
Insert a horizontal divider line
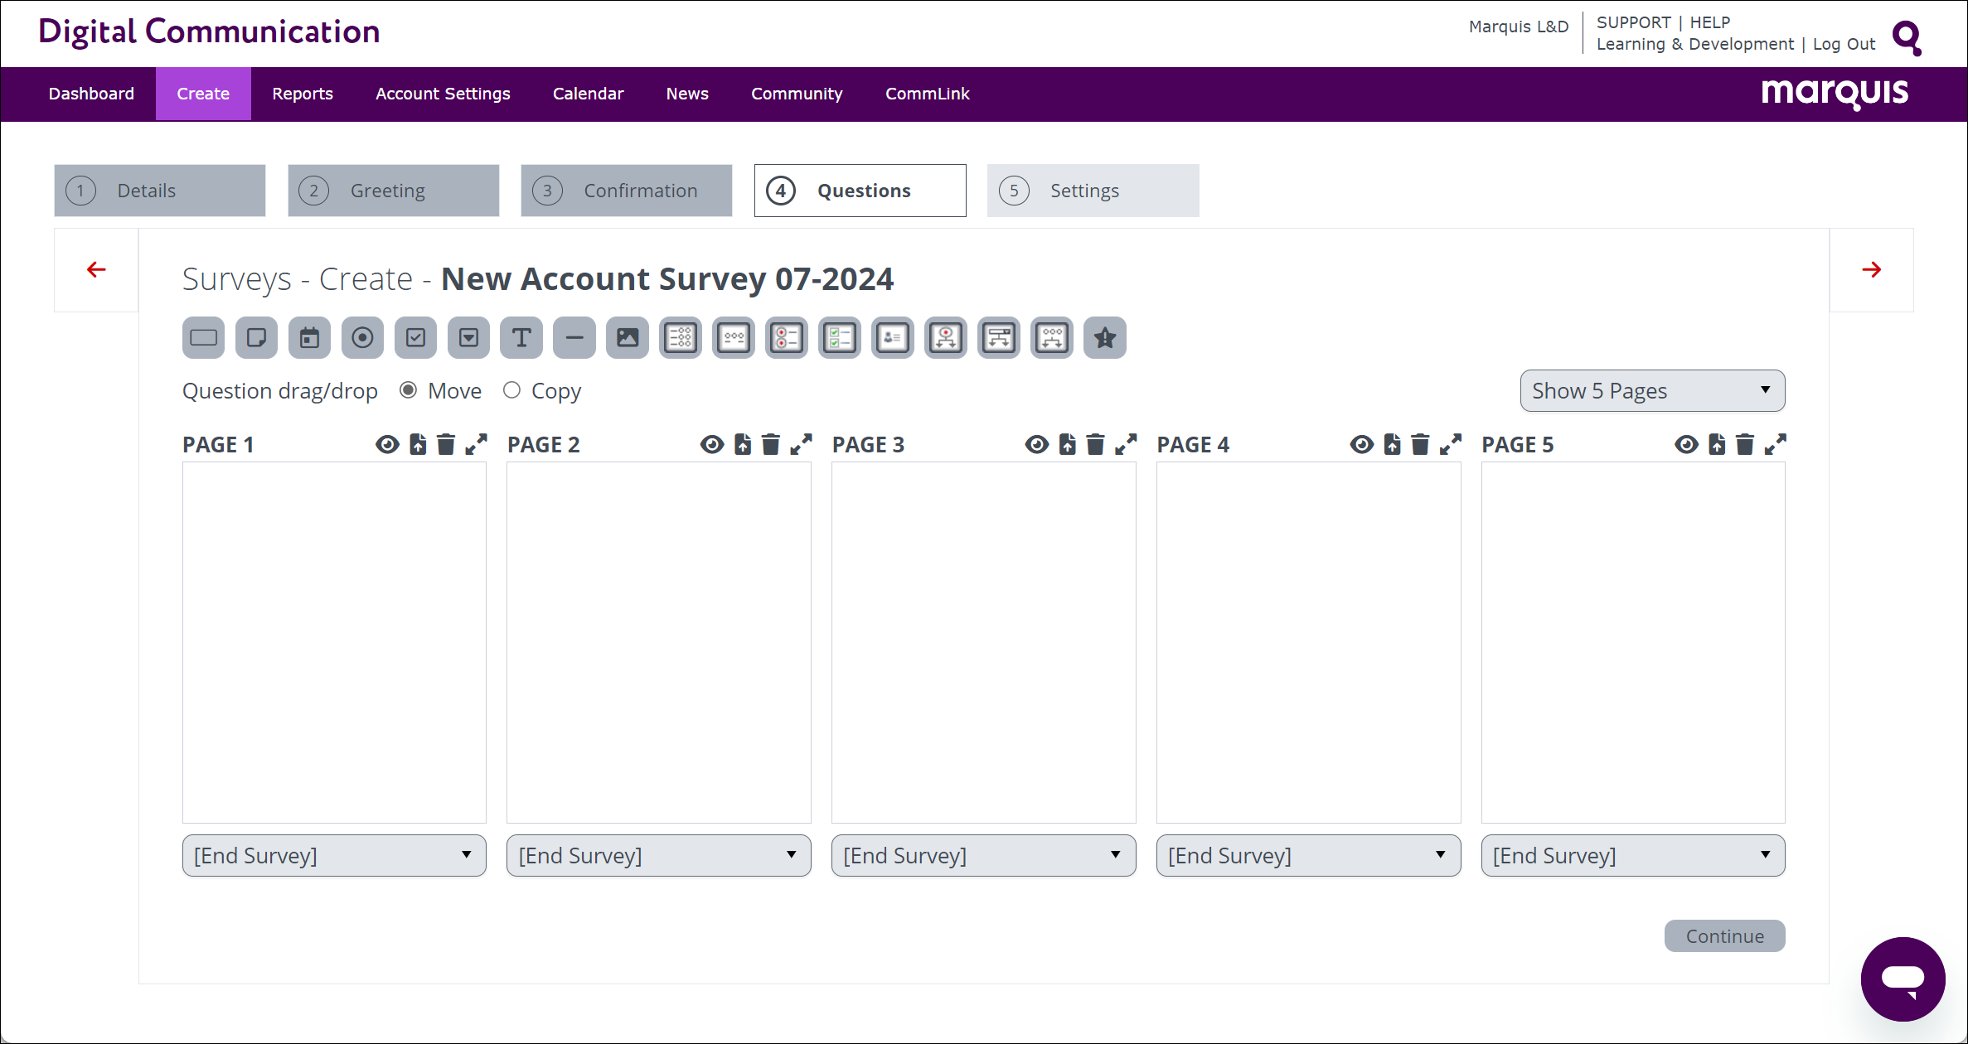[574, 338]
